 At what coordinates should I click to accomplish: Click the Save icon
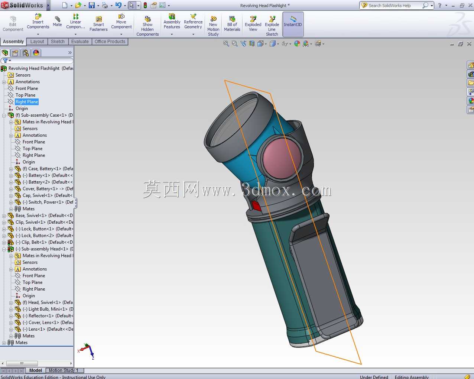tap(91, 5)
